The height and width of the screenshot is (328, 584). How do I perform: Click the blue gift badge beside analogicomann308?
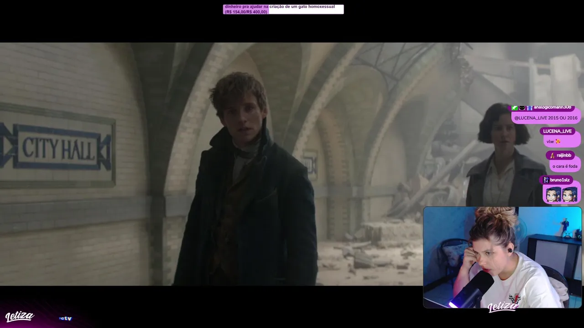(x=530, y=108)
